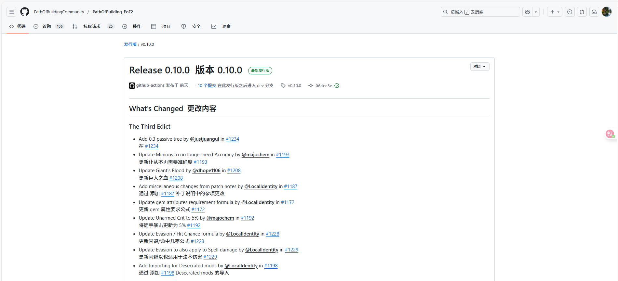Focus the search box in the header
The image size is (618, 281).
[x=480, y=12]
